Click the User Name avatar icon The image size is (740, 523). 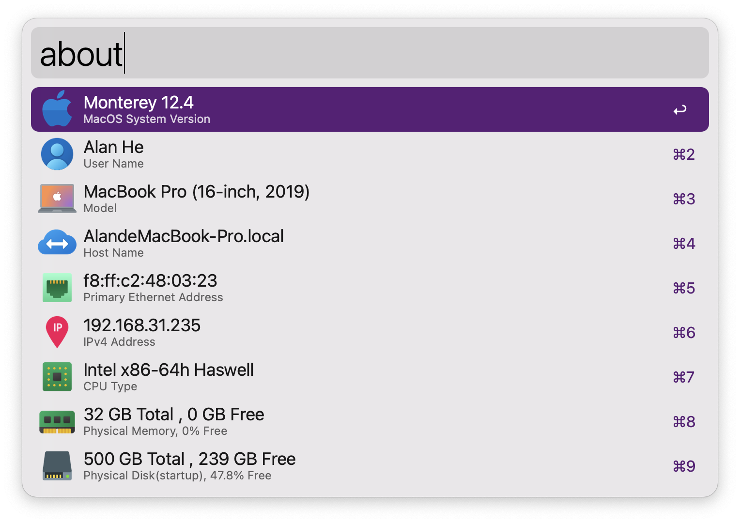coord(57,154)
